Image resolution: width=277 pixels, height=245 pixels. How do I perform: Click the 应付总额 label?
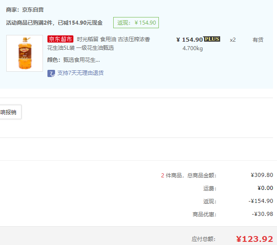tap(204, 239)
